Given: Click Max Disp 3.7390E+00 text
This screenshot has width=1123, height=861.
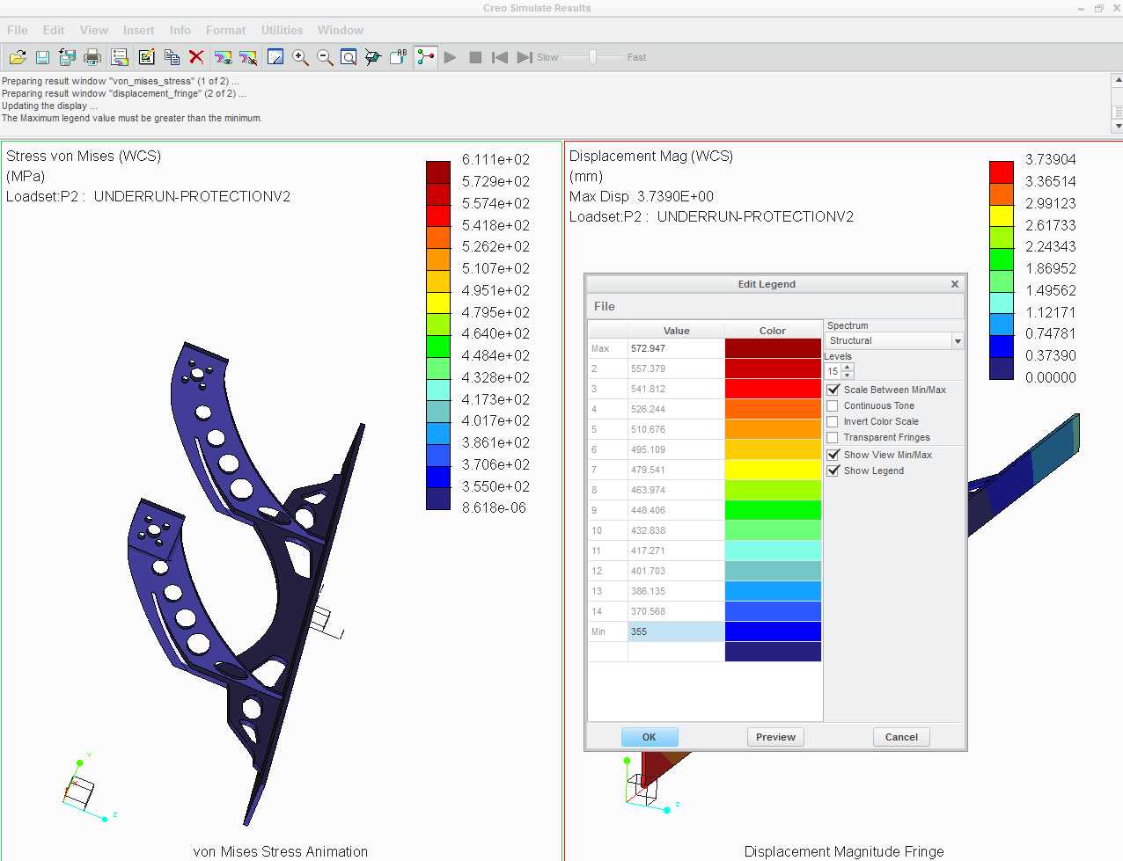Looking at the screenshot, I should pos(642,196).
